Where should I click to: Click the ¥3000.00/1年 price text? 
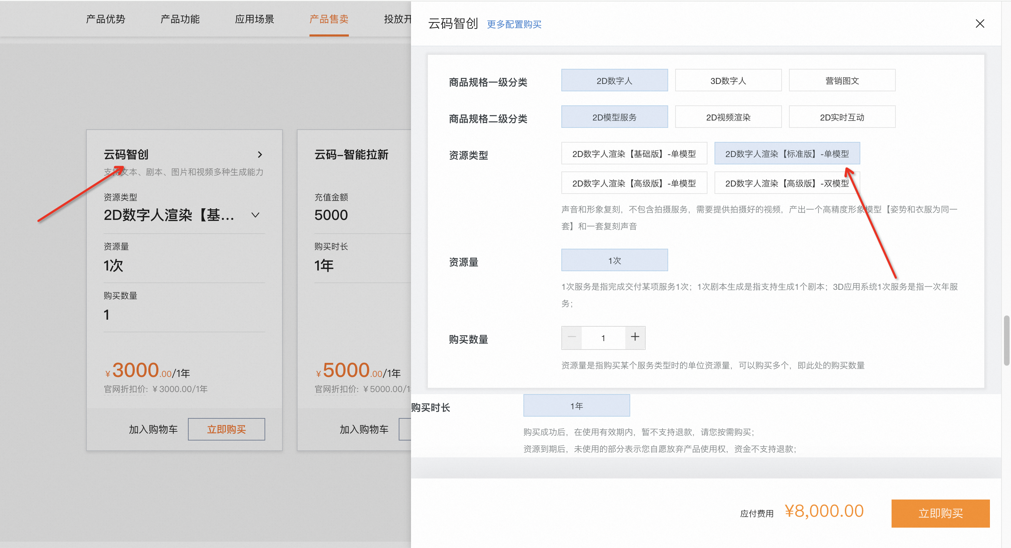[147, 370]
